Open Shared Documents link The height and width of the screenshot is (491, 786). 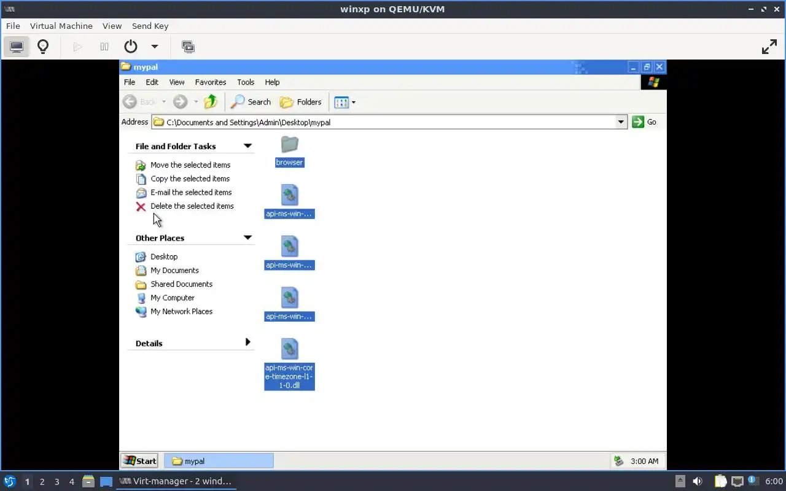pos(182,284)
